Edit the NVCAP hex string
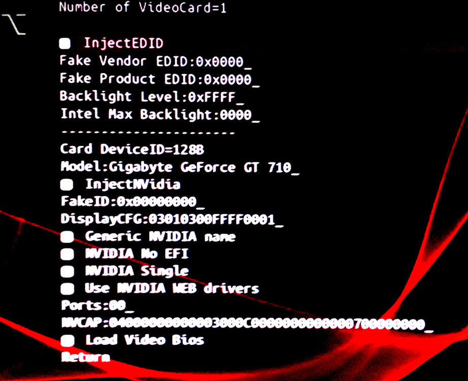This screenshot has height=381, width=468. click(247, 324)
